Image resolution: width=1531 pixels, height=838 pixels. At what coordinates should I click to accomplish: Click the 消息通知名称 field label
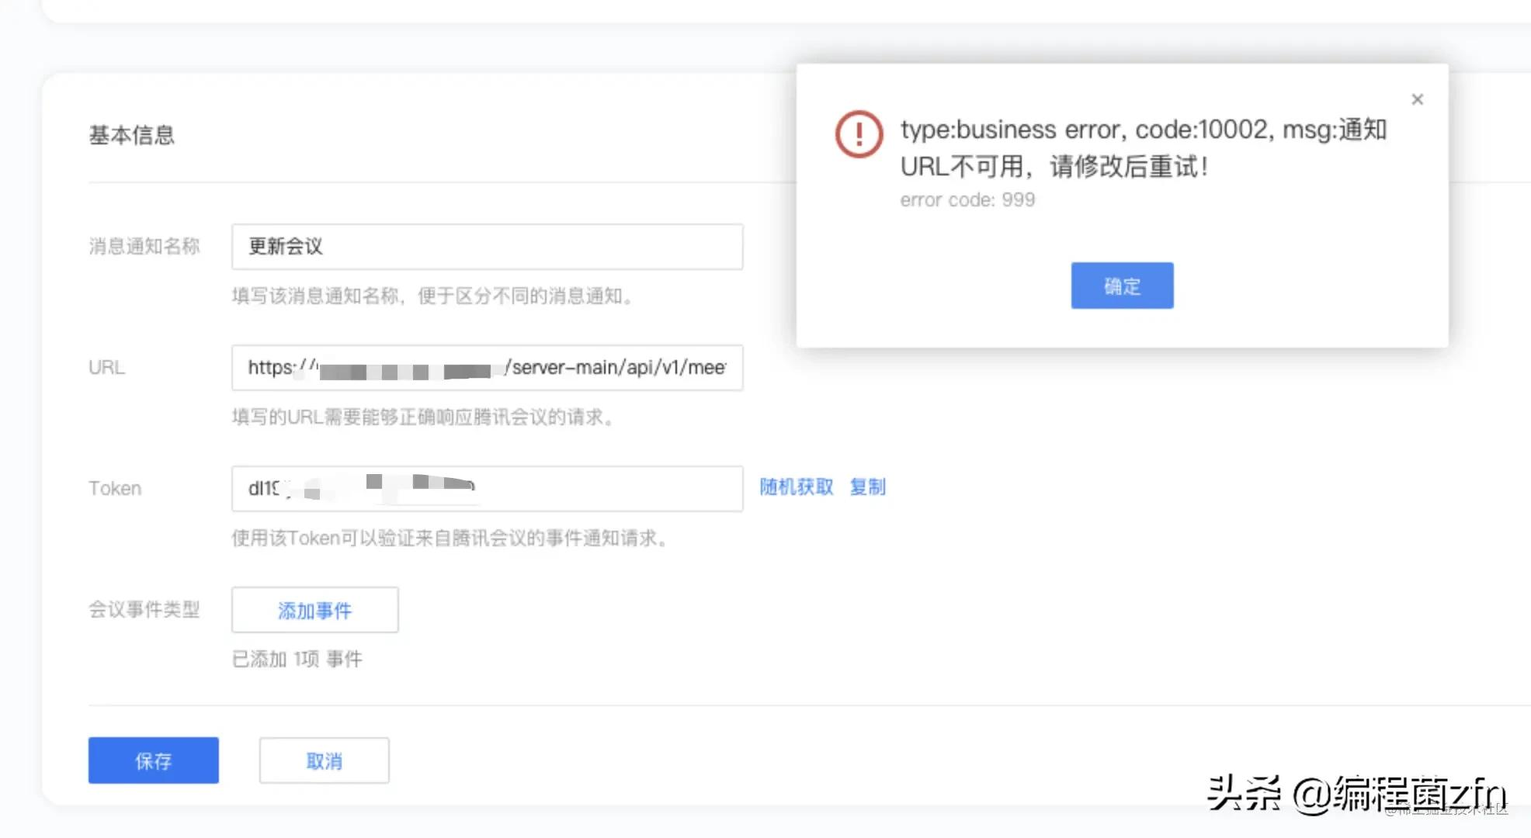pos(144,247)
